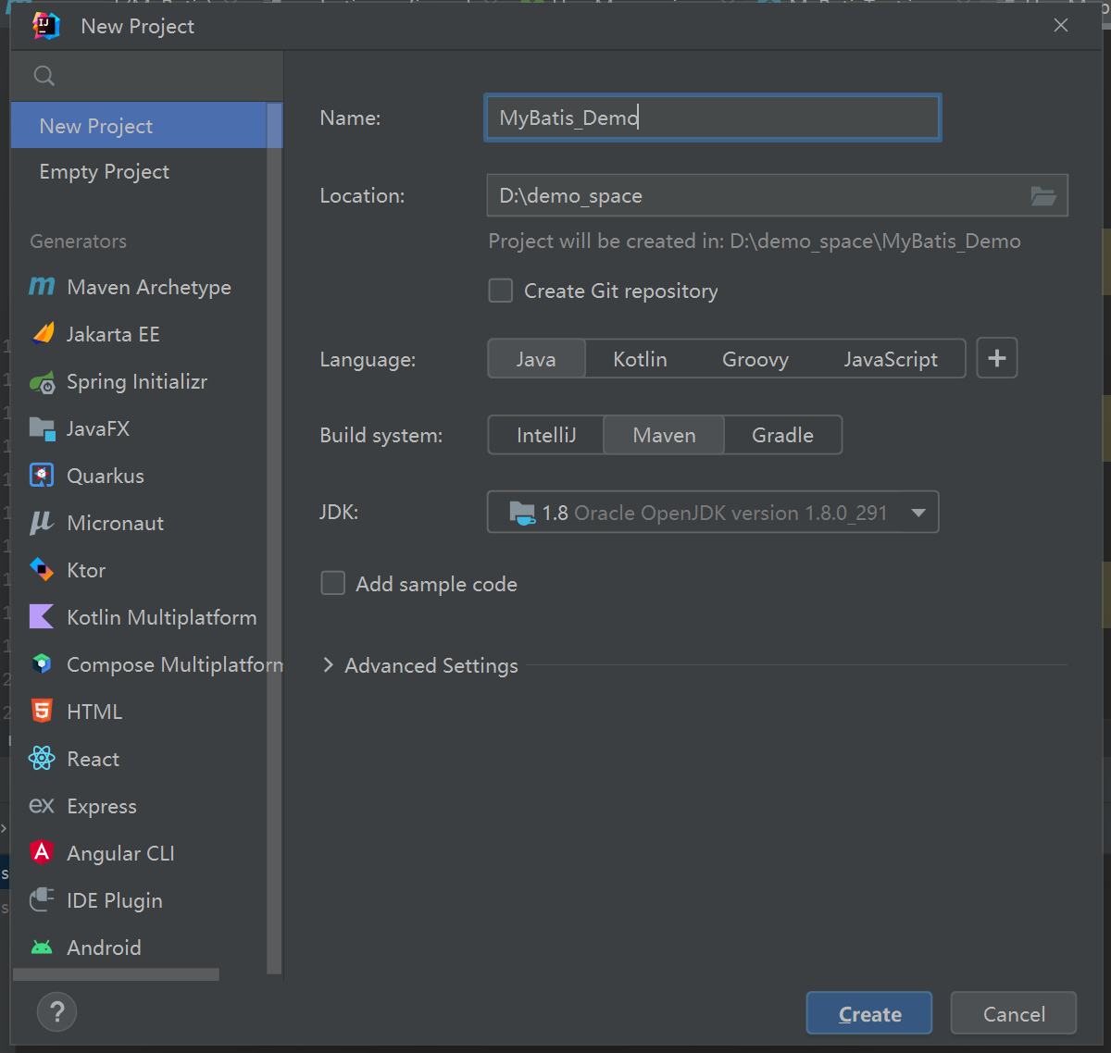Click the vertical scrollbar of the sidebar
Viewport: 1111px width, 1053px height.
pyautogui.click(x=274, y=537)
